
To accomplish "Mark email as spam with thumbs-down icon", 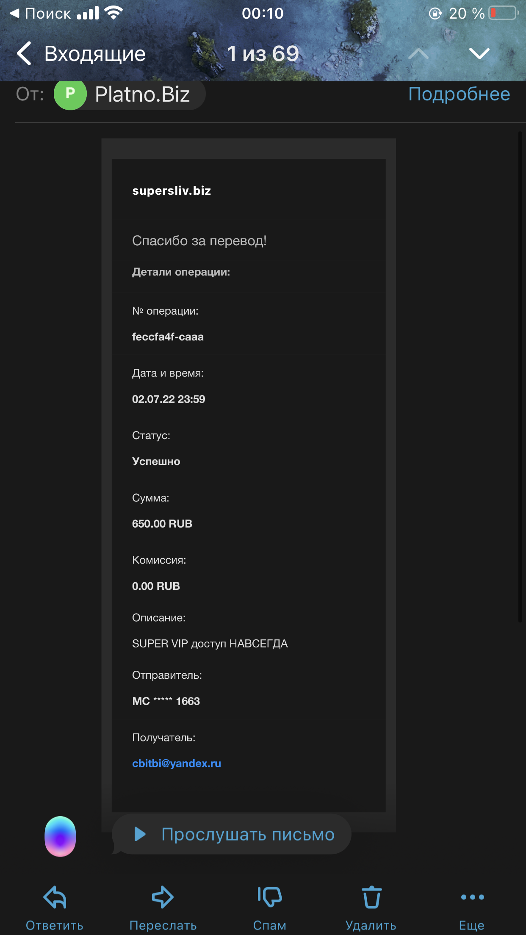I will click(270, 897).
